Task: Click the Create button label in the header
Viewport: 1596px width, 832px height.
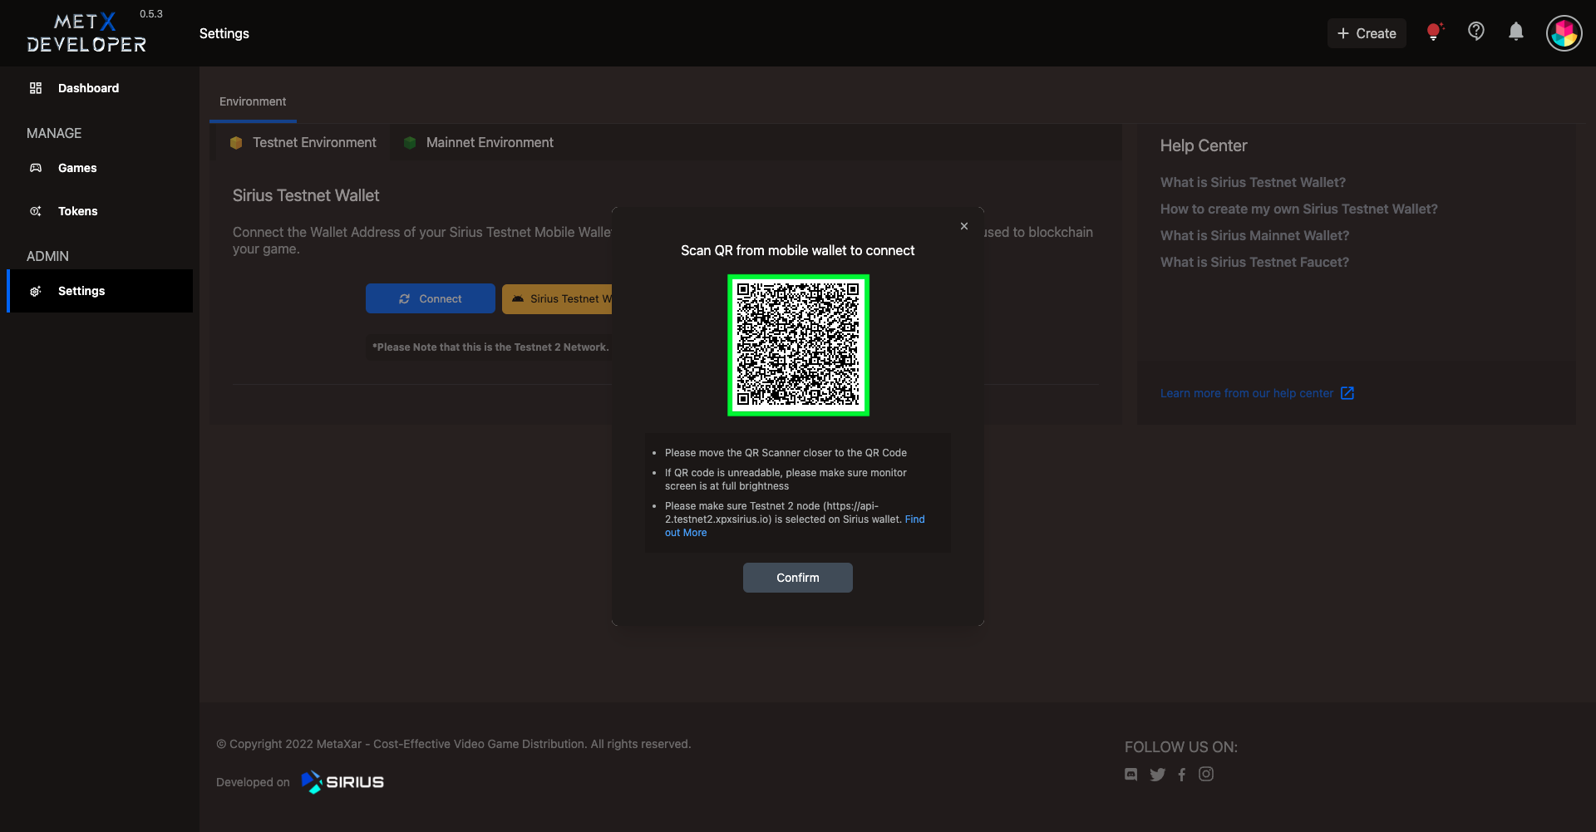Action: click(x=1376, y=33)
